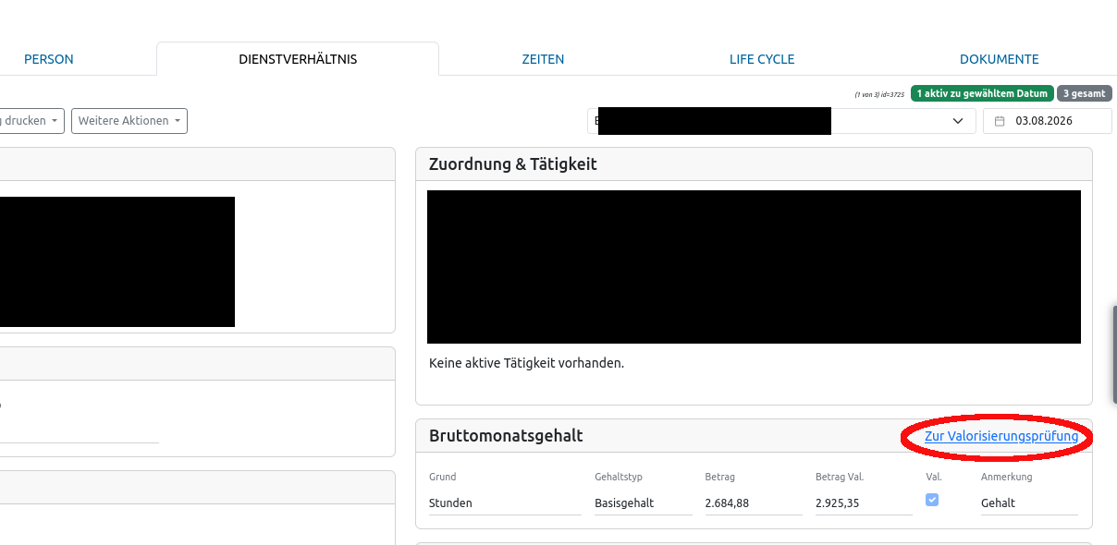Open the LIFE CYCLE tab

(762, 59)
